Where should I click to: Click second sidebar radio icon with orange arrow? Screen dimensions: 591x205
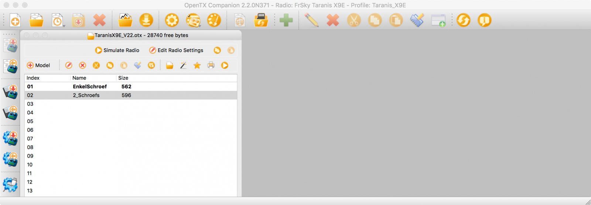point(10,66)
